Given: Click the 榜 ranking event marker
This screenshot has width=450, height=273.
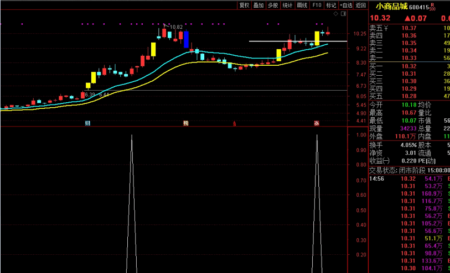Looking at the screenshot, I should 185,123.
